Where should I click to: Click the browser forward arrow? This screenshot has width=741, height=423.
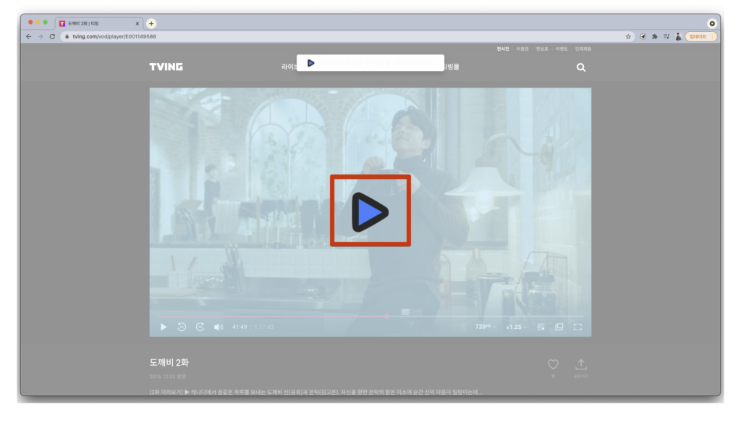41,36
